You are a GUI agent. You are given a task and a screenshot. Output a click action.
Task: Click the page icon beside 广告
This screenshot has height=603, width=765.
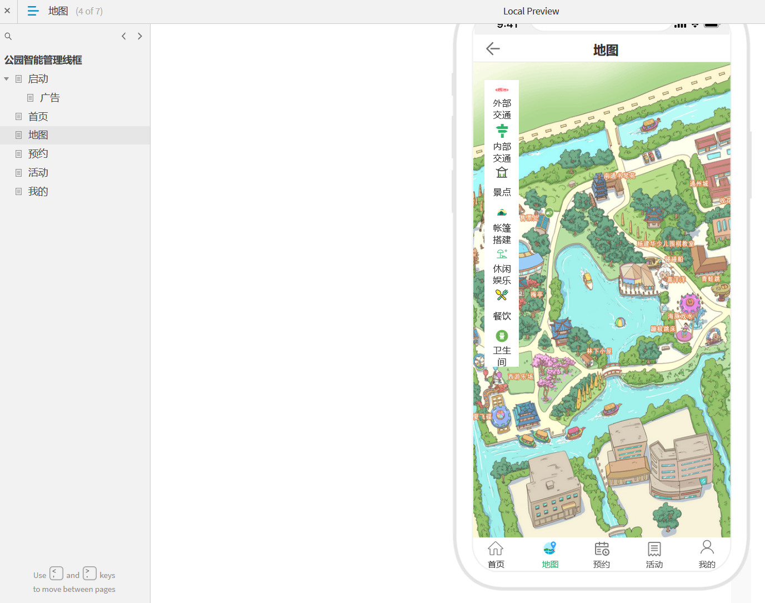coord(31,98)
